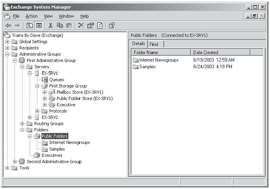
Task: Toggle the Show/Hide Console Tree icon
Action: 39,26
